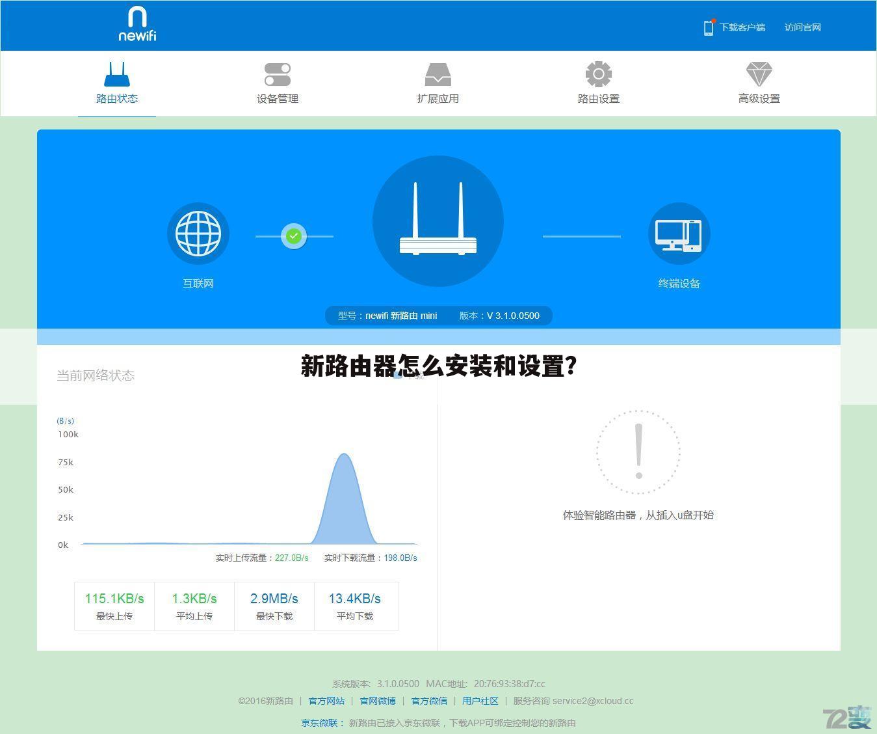Open the 设备管理 tab label
Viewport: 877px width, 734px height.
tap(278, 99)
